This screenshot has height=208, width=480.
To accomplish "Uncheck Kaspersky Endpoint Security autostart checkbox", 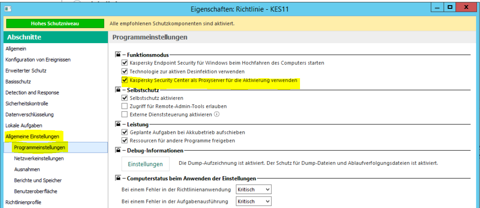I will (x=124, y=63).
